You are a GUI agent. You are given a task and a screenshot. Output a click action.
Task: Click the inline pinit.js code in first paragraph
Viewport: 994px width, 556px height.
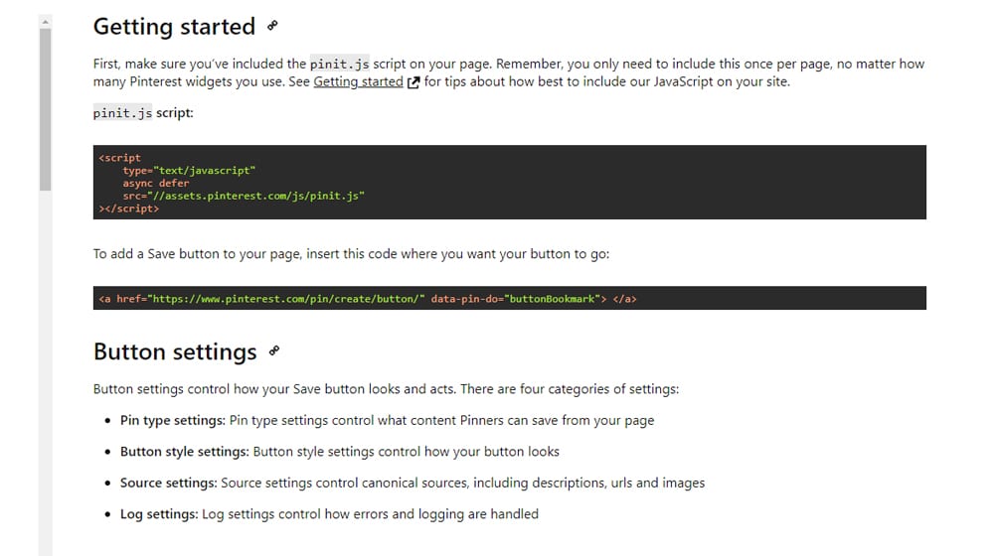pyautogui.click(x=339, y=65)
